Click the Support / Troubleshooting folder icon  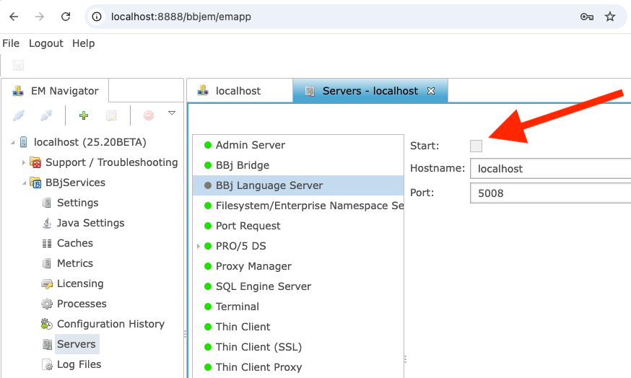pos(35,162)
